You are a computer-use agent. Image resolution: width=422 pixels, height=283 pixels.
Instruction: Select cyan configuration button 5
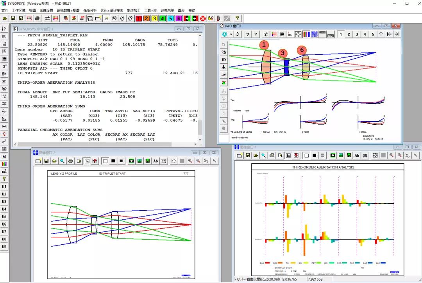click(171, 18)
